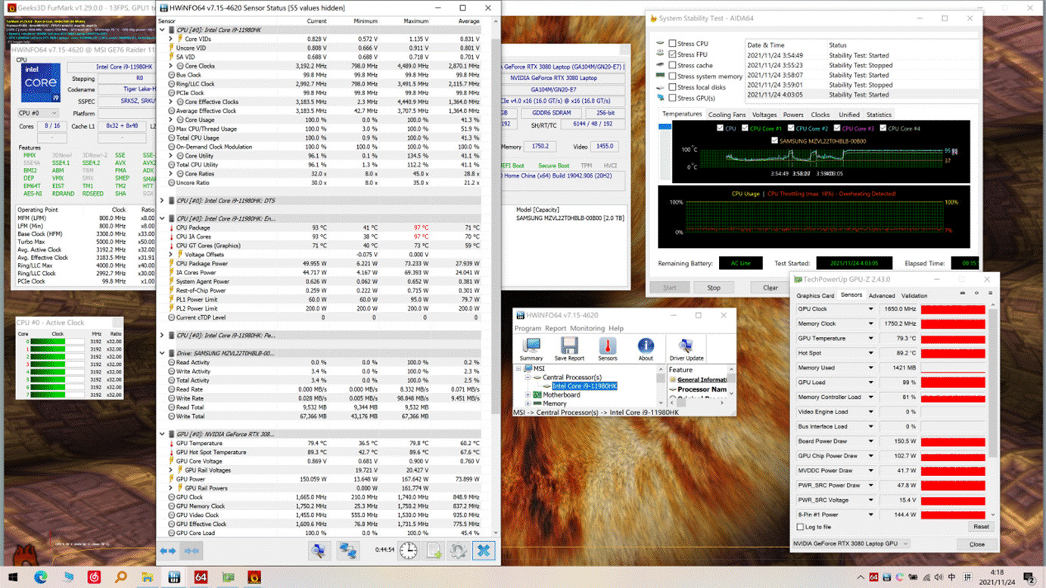Open the GPU Clock sensor dropdown in GPU-Z

pos(870,309)
